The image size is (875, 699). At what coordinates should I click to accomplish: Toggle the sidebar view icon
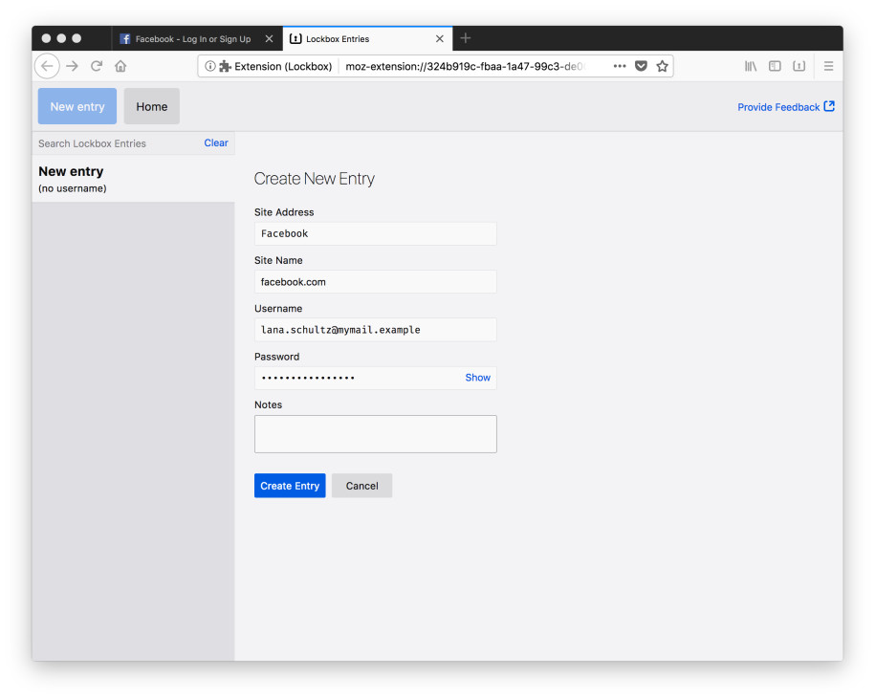775,66
